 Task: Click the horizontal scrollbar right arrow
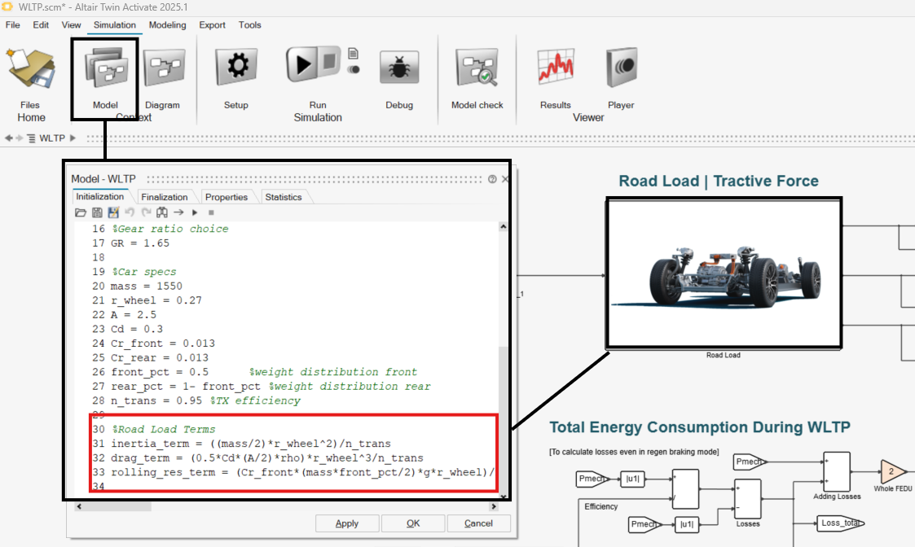[494, 506]
